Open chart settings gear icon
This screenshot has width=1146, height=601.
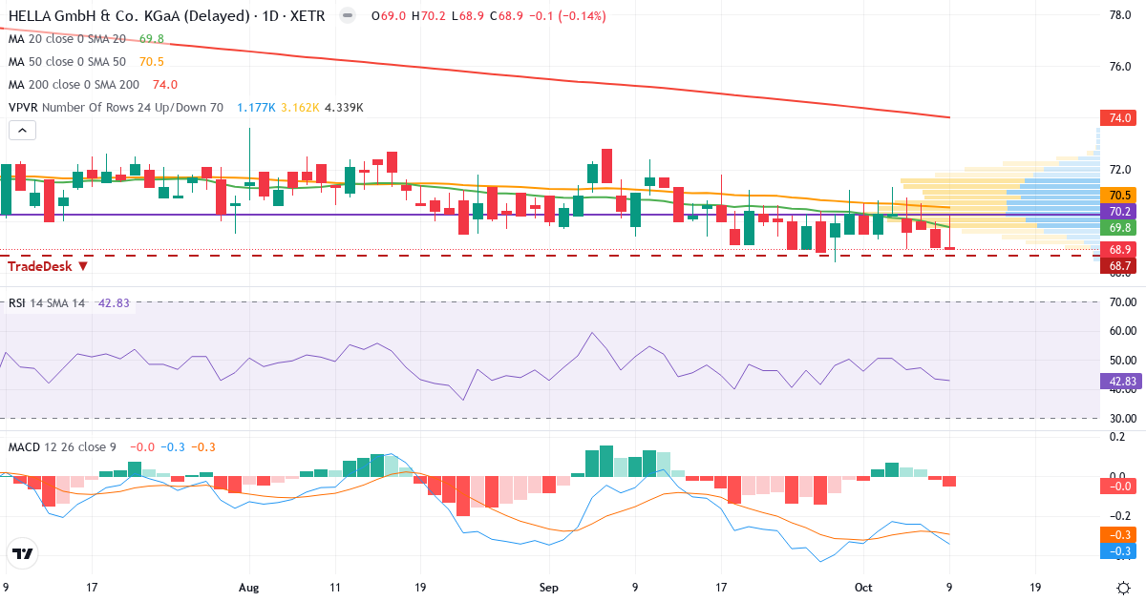pos(1123,586)
